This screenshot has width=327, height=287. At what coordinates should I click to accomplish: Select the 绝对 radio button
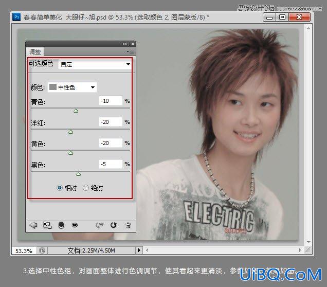point(86,188)
